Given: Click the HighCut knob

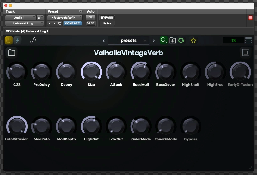Looking at the screenshot, I should [x=91, y=126].
